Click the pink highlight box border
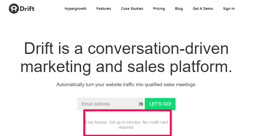273x136 pixels. pos(128,110)
